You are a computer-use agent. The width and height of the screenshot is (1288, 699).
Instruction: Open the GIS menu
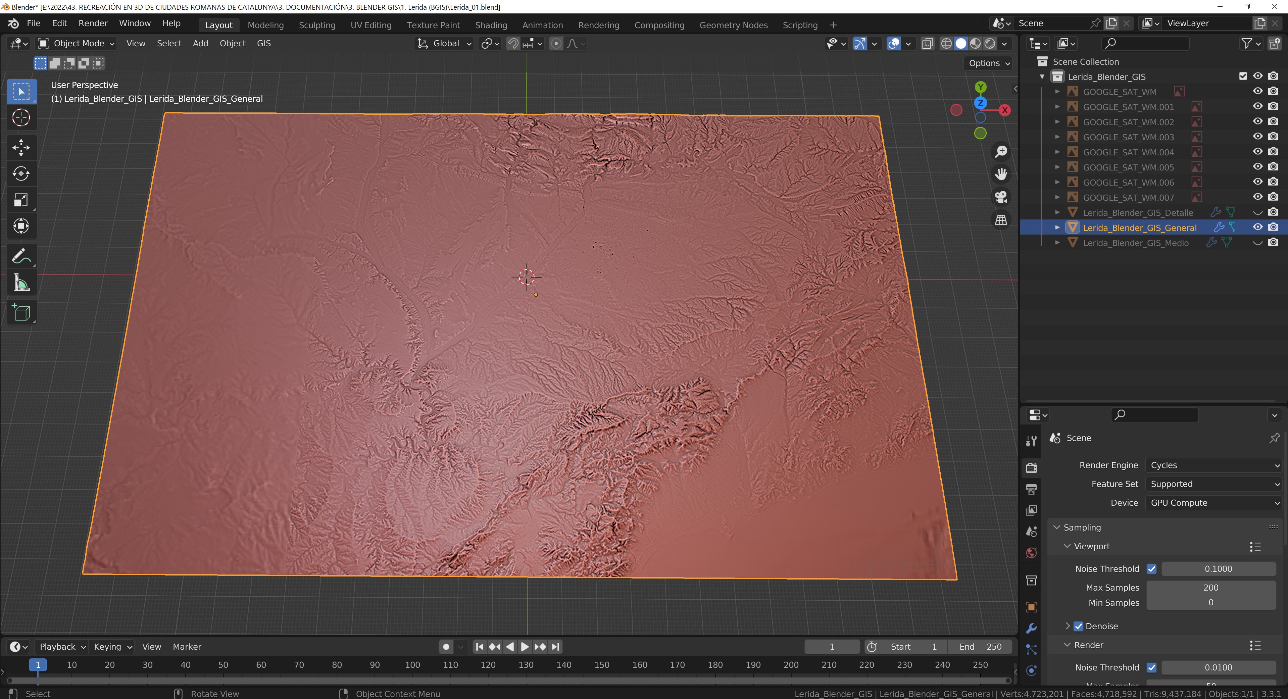263,44
